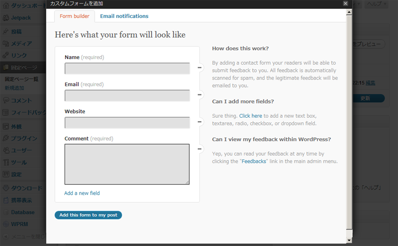The height and width of the screenshot is (246, 398).
Task: Click the Database icon in the sidebar
Action: tap(5, 212)
